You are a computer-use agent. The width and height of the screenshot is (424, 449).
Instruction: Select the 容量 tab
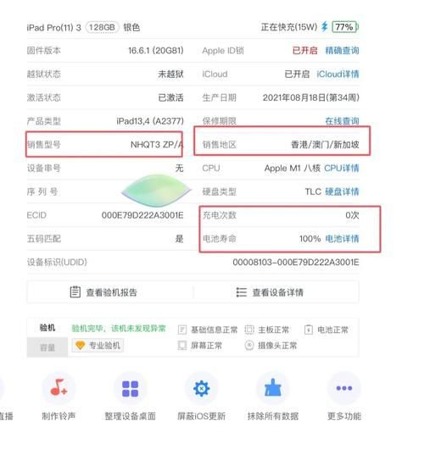tap(47, 347)
